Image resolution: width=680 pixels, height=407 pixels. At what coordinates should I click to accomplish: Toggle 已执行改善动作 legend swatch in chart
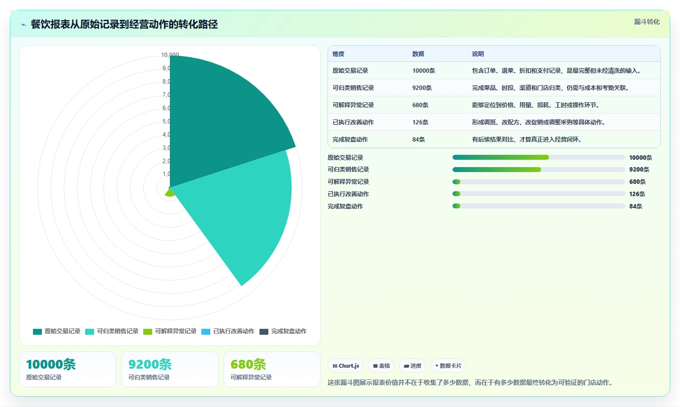coord(206,331)
